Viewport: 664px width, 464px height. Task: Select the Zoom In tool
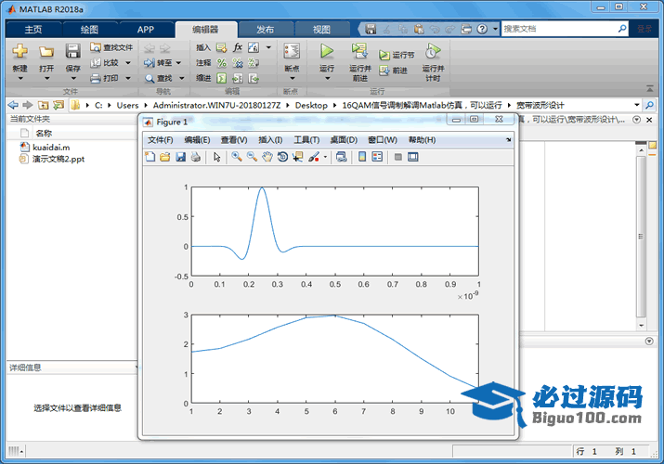coord(237,157)
